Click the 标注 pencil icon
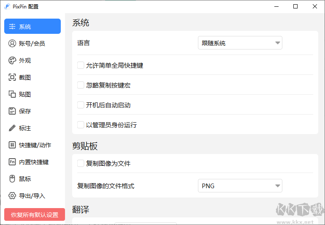 (12, 128)
